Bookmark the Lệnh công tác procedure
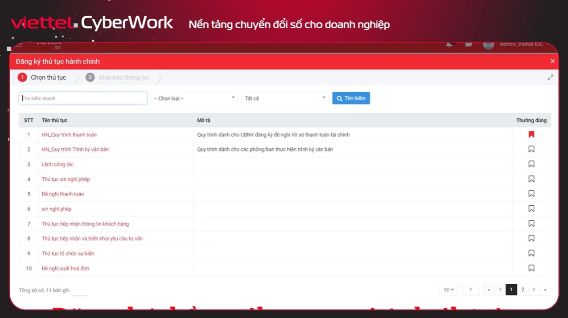 [531, 164]
